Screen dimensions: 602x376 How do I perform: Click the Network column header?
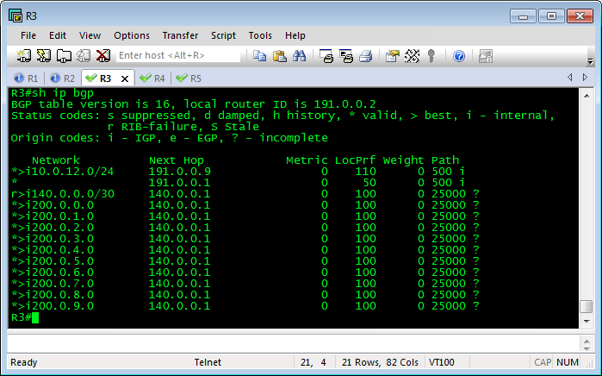pos(56,160)
